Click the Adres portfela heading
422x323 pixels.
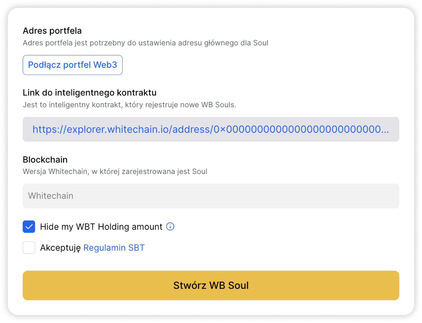coord(52,31)
